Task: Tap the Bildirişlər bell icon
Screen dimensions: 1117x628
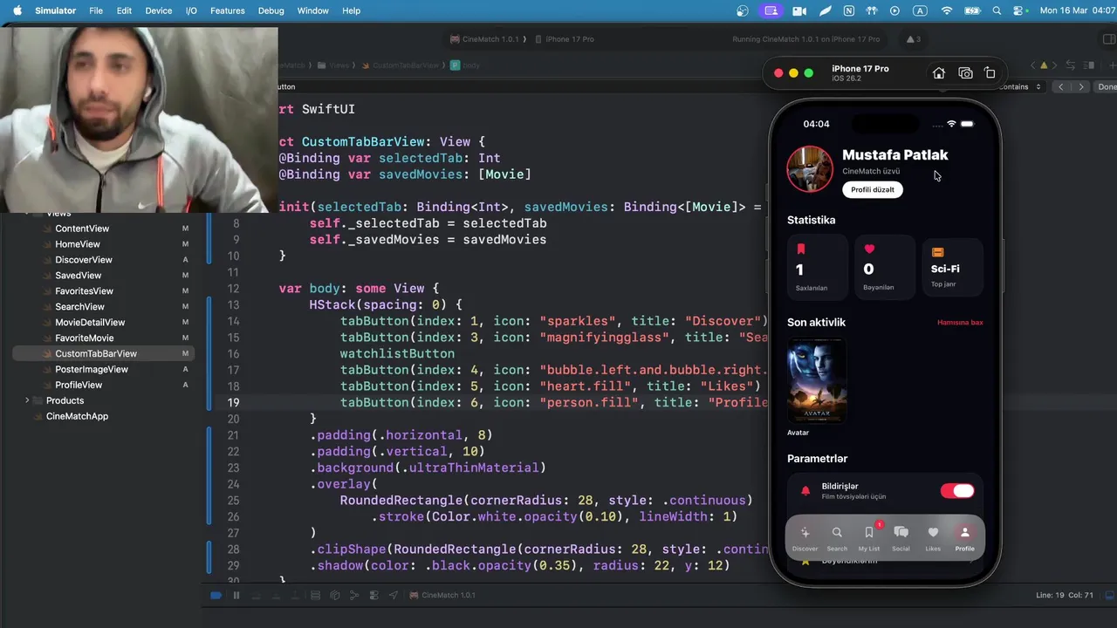Action: click(805, 491)
